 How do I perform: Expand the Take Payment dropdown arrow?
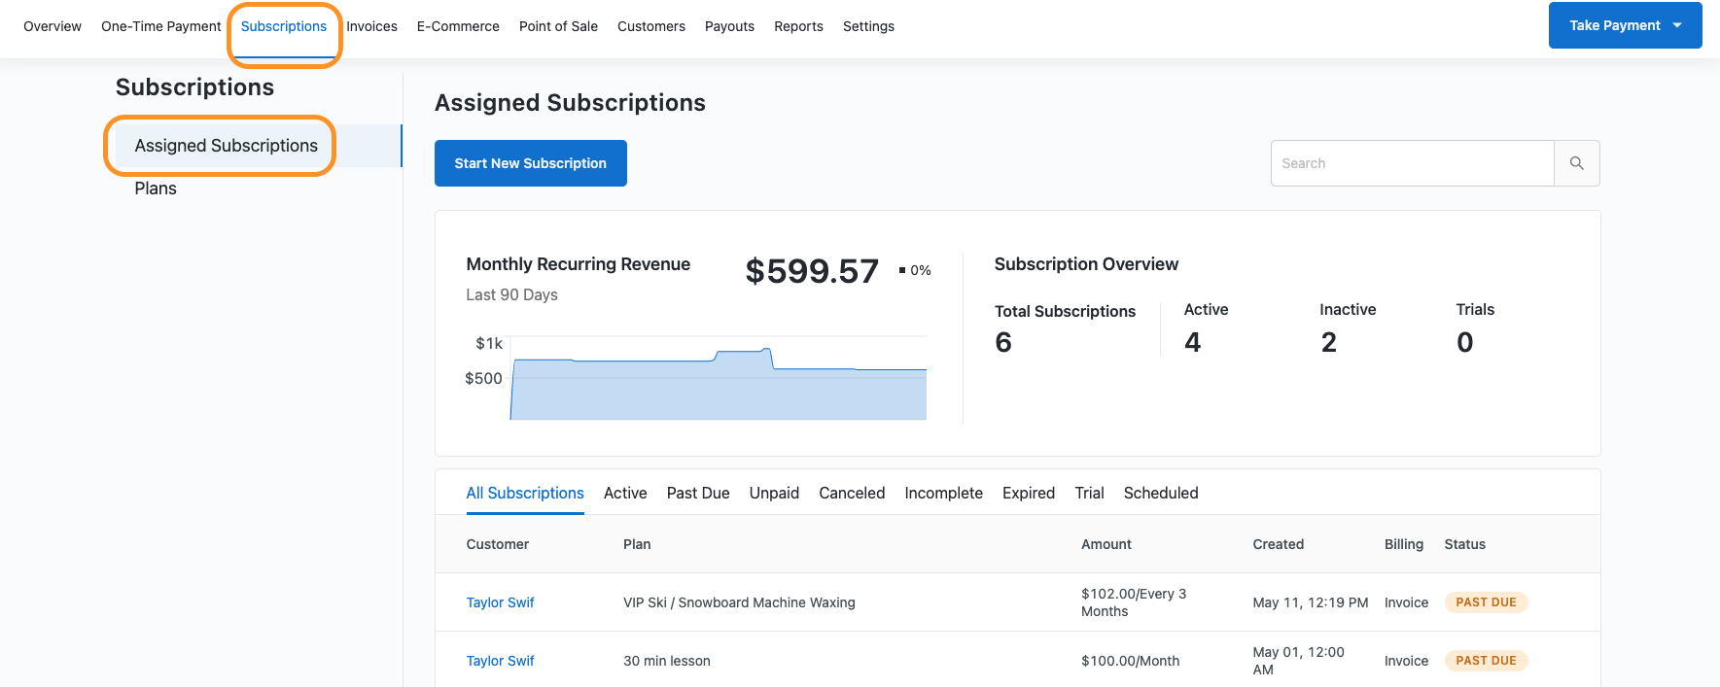tap(1677, 25)
